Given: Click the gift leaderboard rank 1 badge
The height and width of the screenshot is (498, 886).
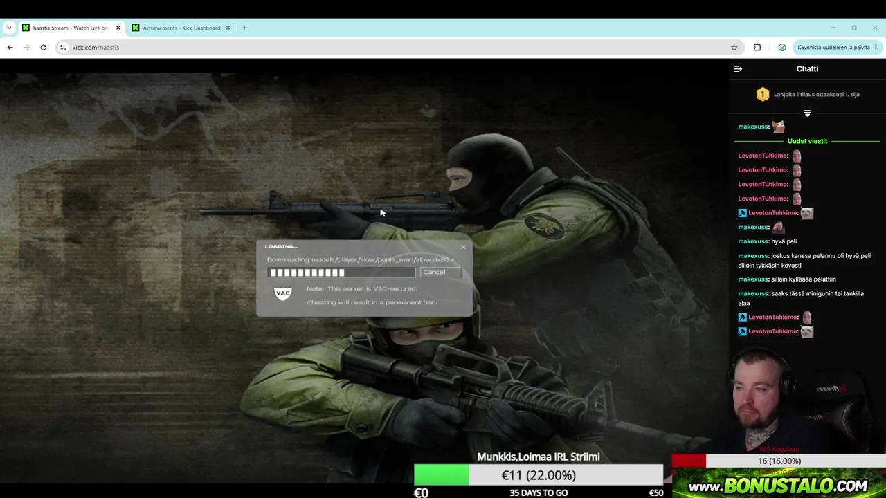Looking at the screenshot, I should [762, 94].
